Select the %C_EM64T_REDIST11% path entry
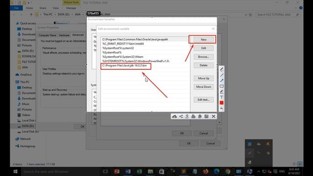The width and height of the screenshot is (313, 176). pyautogui.click(x=145, y=44)
